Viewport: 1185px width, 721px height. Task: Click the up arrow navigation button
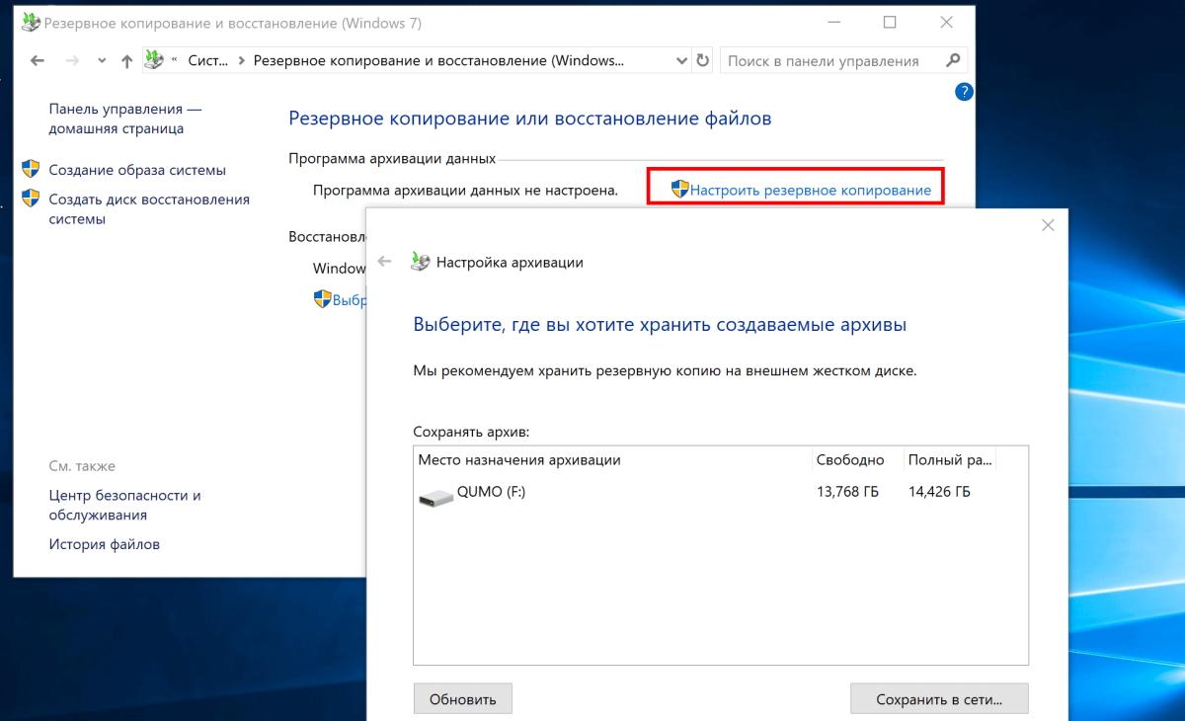tap(126, 60)
